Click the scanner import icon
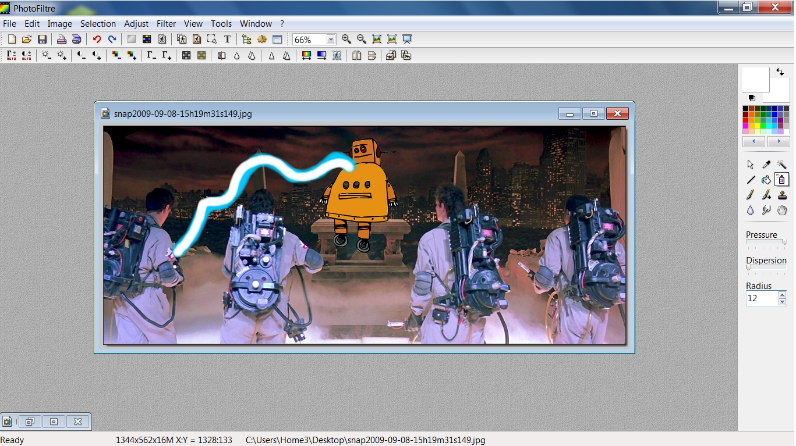This screenshot has width=796, height=446. tap(76, 40)
